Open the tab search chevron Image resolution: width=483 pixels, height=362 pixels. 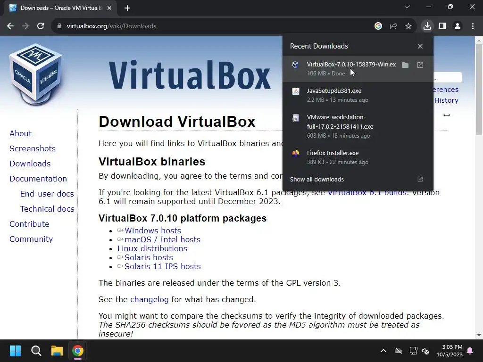coord(407,7)
